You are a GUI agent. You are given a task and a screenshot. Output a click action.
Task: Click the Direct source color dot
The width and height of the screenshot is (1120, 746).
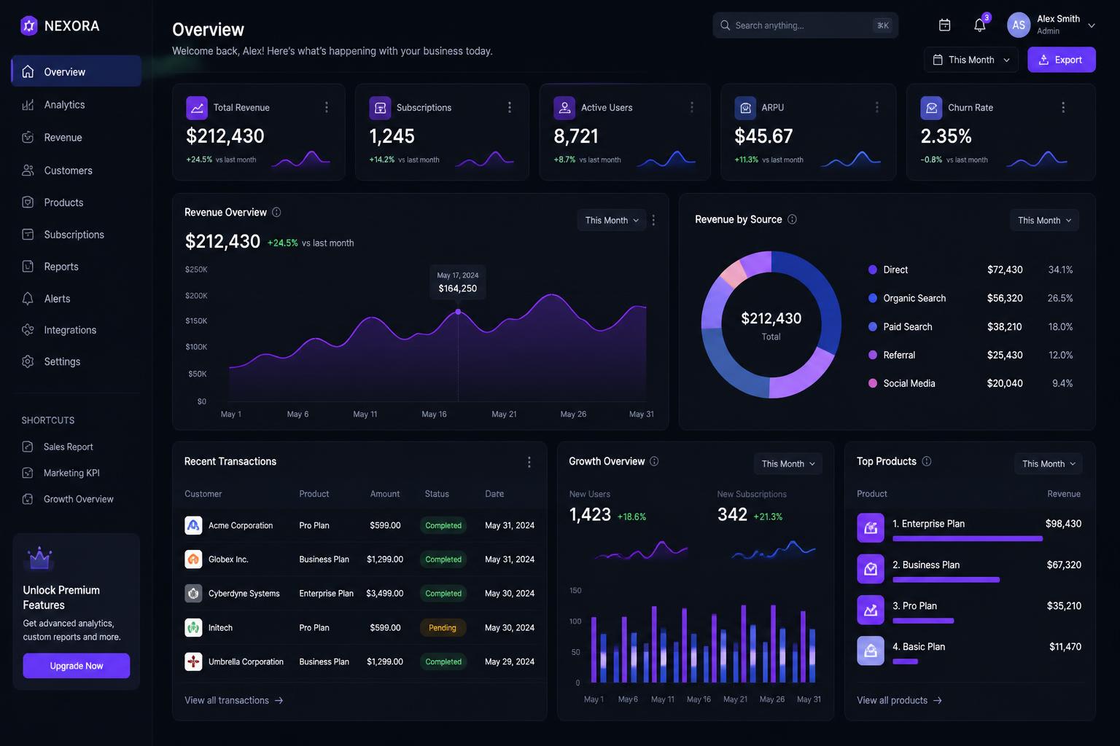pyautogui.click(x=872, y=270)
